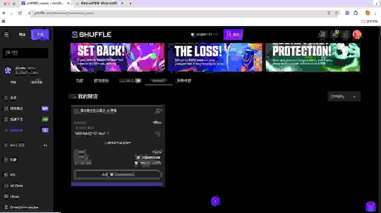Select the second tab below the banners
Viewport: 381px width, 213px height.
101,81
